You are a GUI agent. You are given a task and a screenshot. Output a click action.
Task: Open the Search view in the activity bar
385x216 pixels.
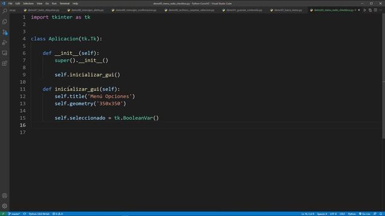5,11
